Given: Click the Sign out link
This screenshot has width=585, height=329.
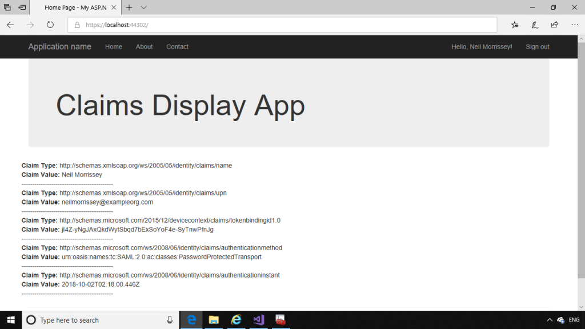Looking at the screenshot, I should coord(537,47).
